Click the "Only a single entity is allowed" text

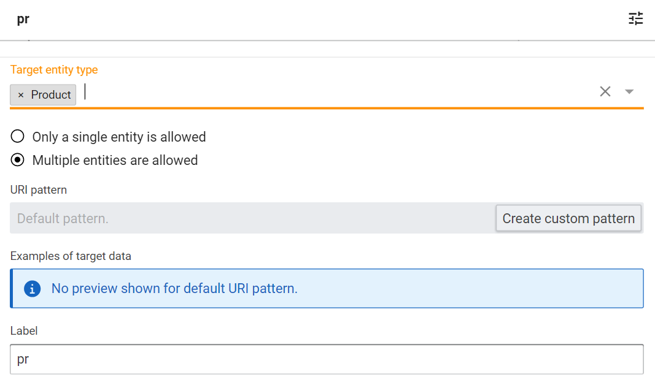pos(119,137)
